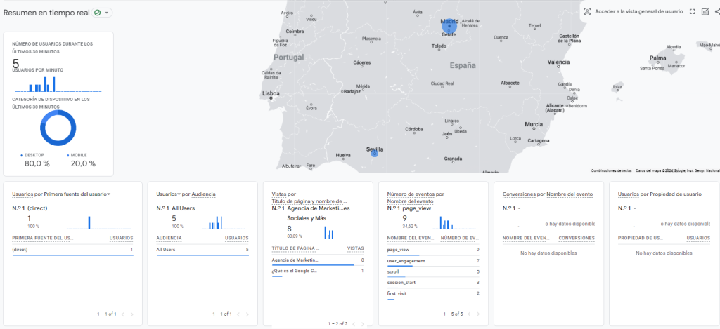Share this realtime report
The width and height of the screenshot is (720, 329).
click(x=716, y=11)
